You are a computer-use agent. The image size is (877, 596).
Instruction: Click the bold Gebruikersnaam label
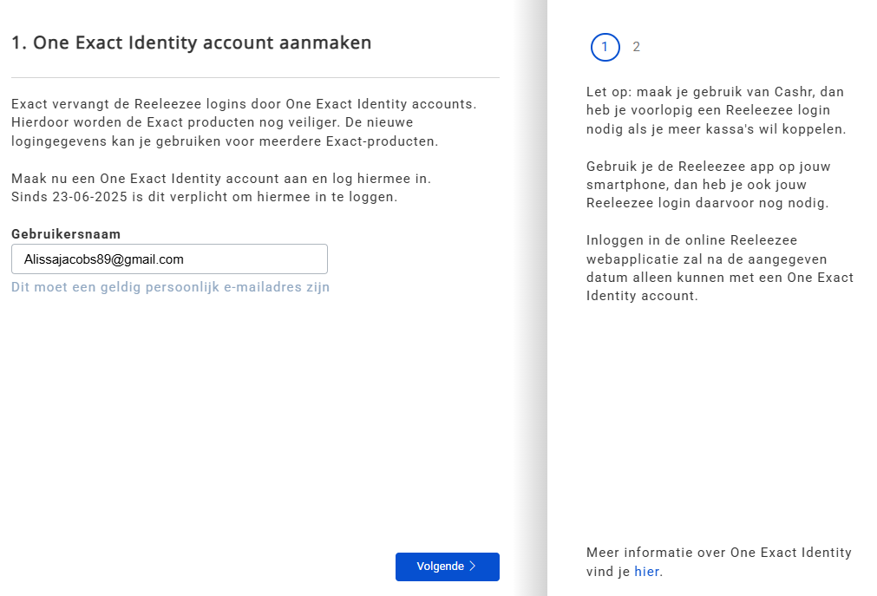66,234
